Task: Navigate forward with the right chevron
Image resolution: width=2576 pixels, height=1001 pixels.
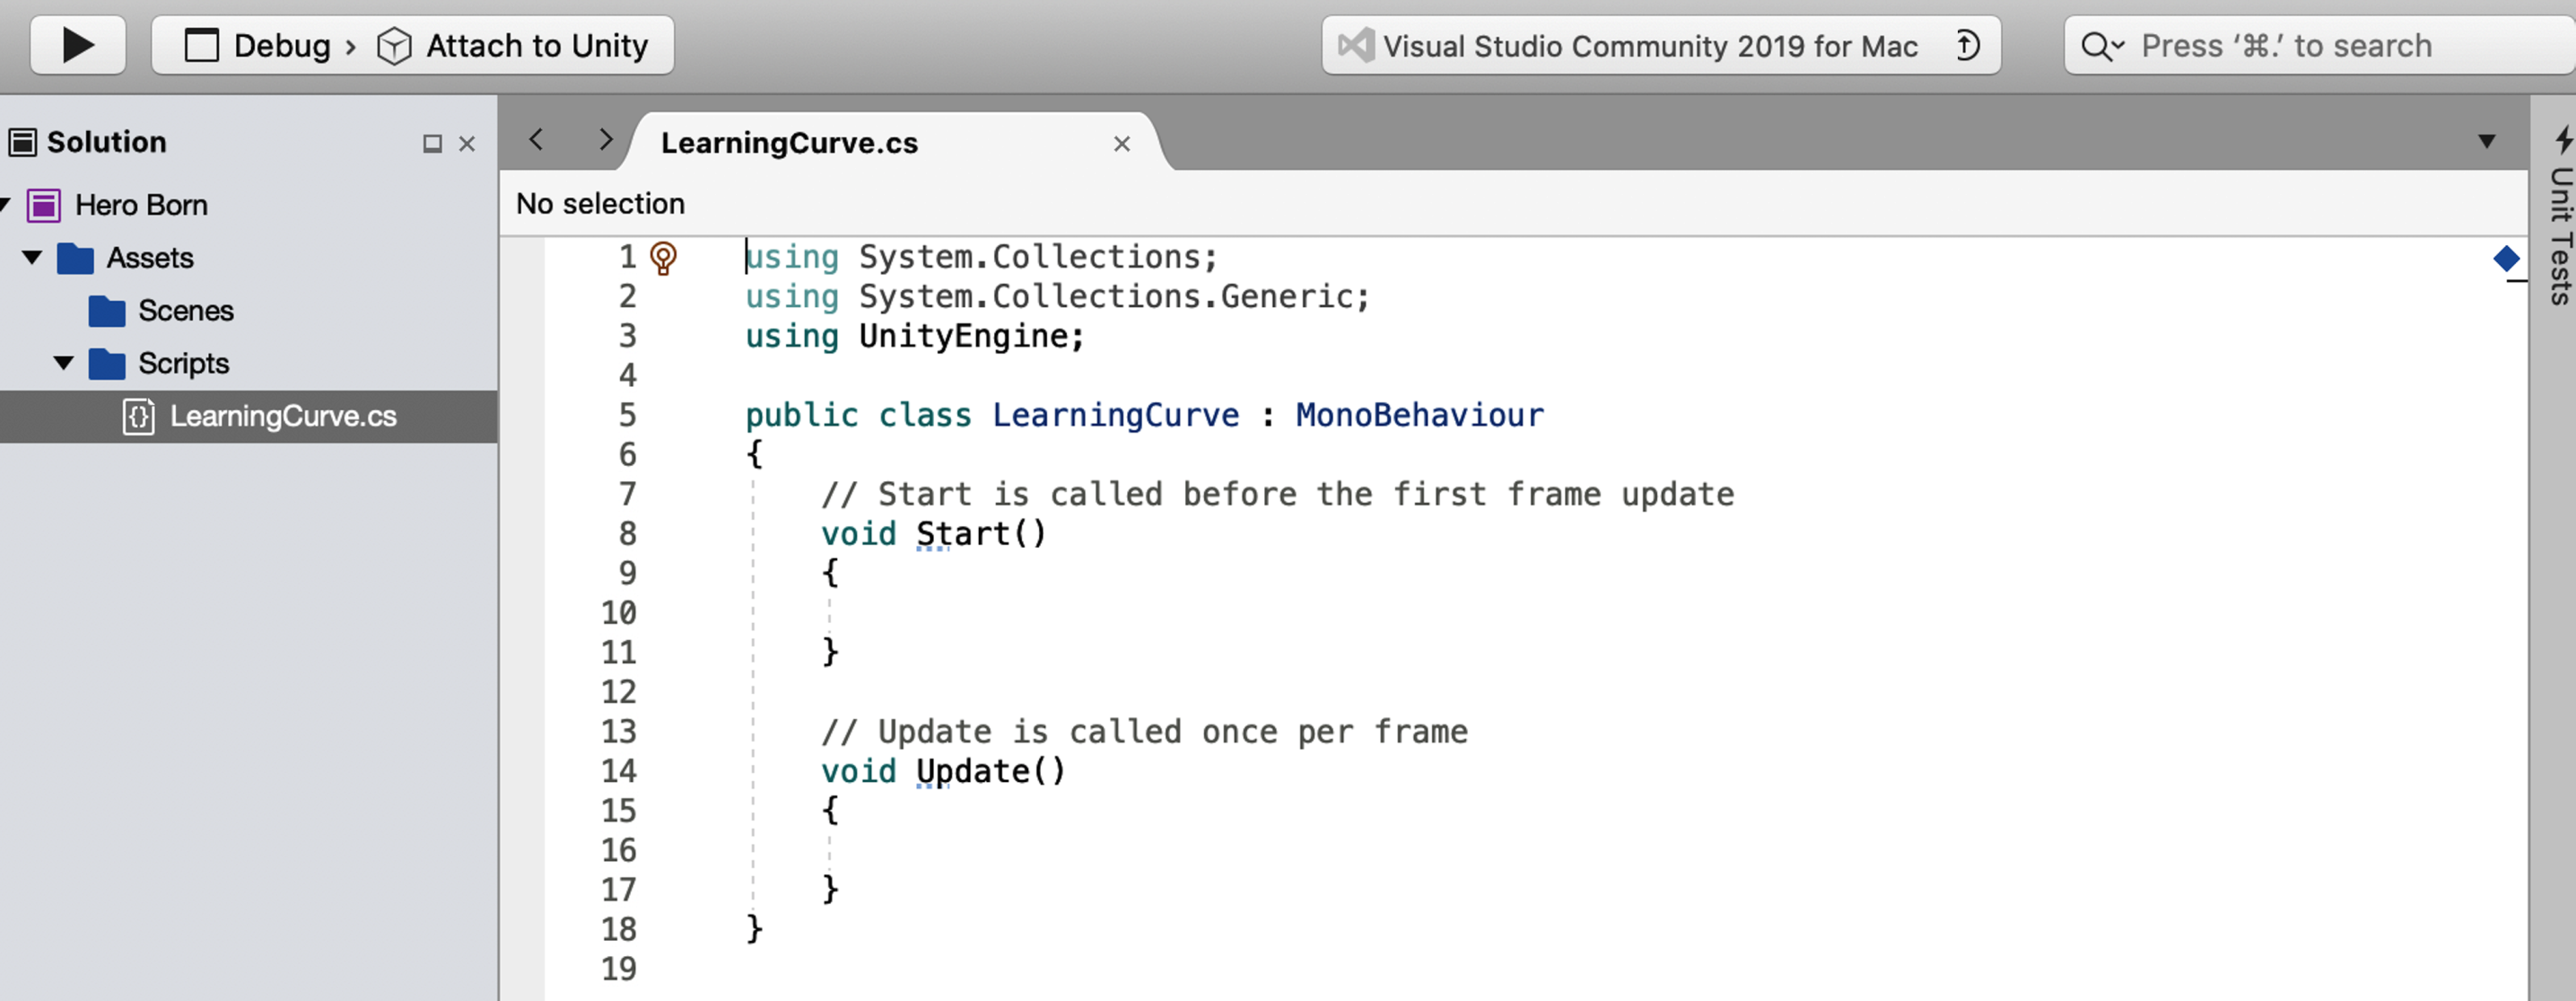Action: (x=605, y=139)
